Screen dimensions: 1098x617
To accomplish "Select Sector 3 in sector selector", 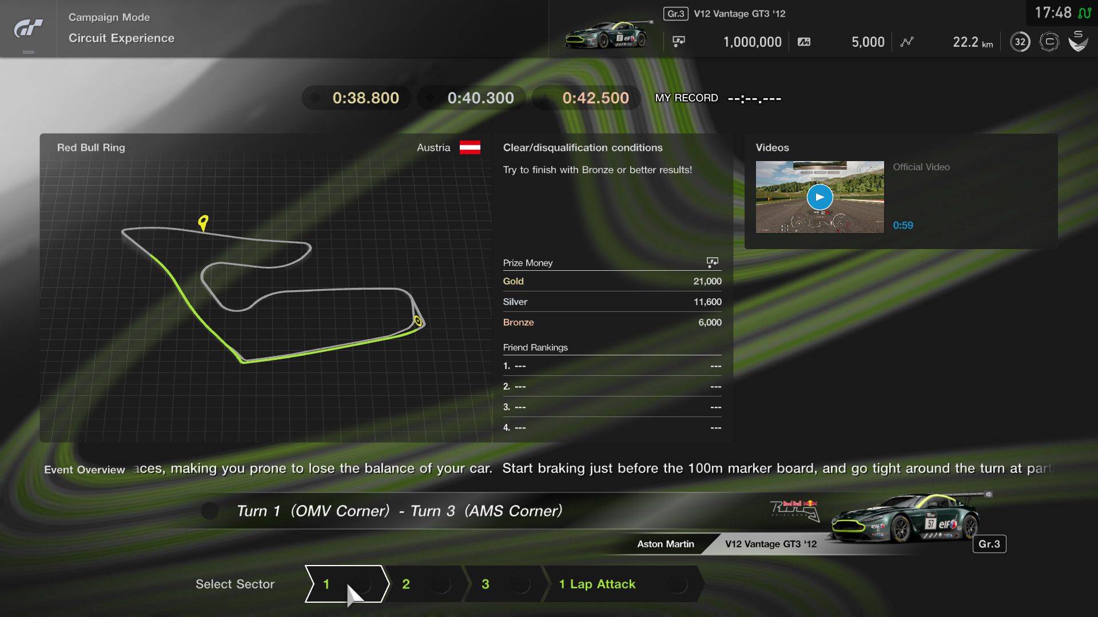I will coord(486,584).
